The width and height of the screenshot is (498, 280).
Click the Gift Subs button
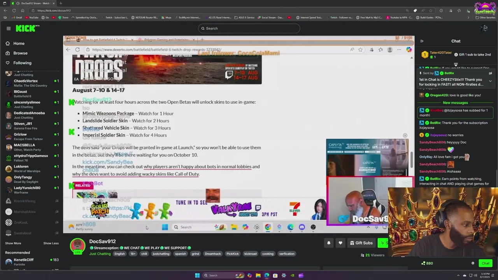tap(361, 243)
